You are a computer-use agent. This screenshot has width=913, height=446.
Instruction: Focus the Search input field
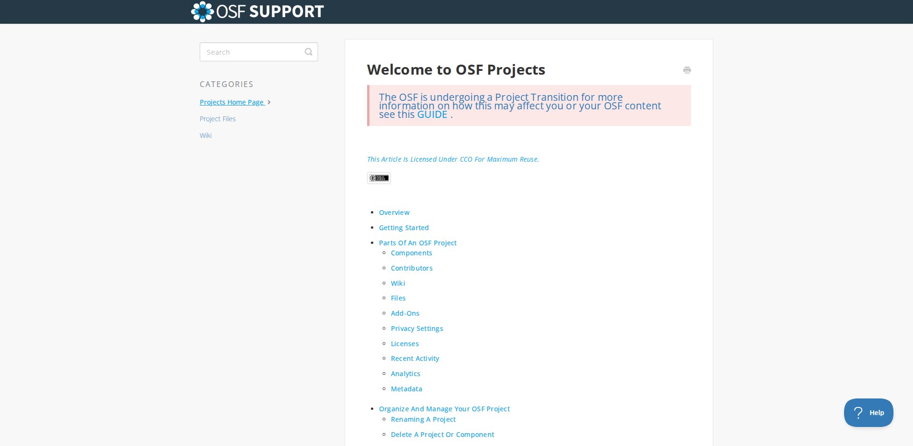[x=259, y=52]
